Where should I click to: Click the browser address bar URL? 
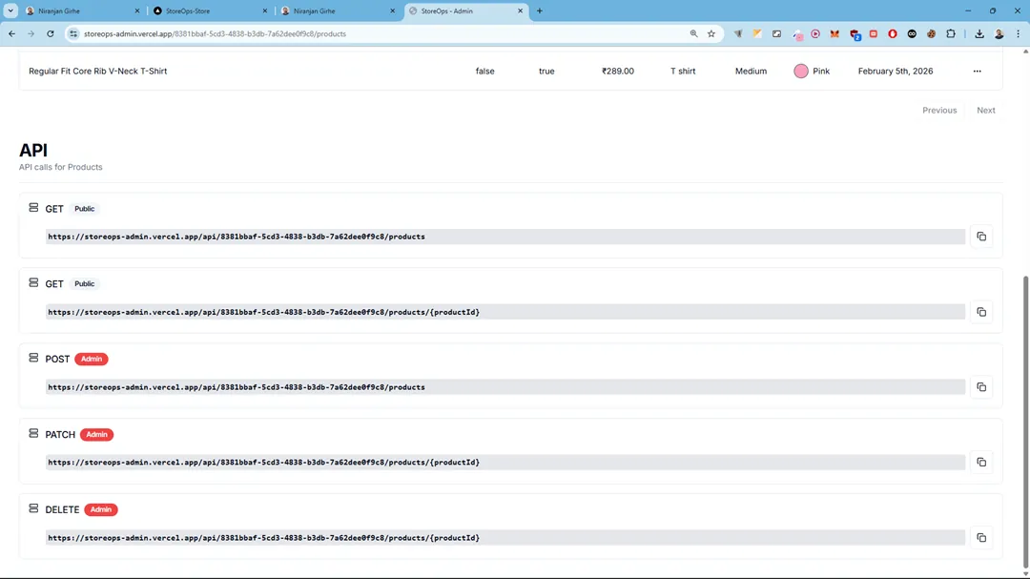215,33
